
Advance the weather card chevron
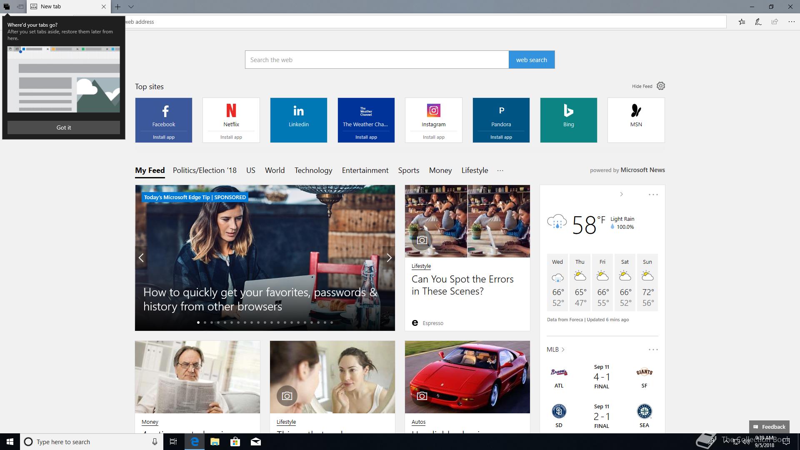[x=621, y=194]
